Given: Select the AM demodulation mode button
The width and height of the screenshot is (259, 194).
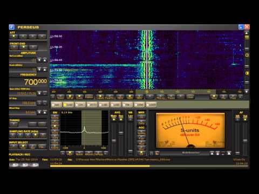Looking at the screenshot, I should (x=57, y=105).
